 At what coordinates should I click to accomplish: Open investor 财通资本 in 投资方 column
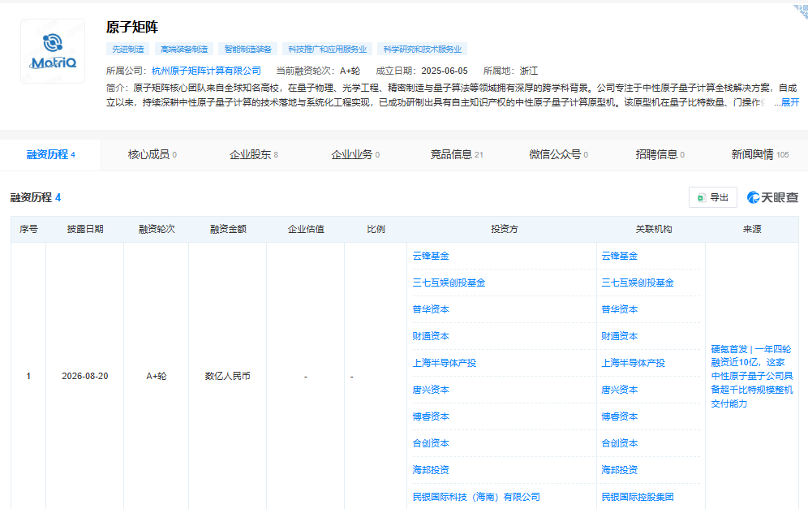point(431,336)
